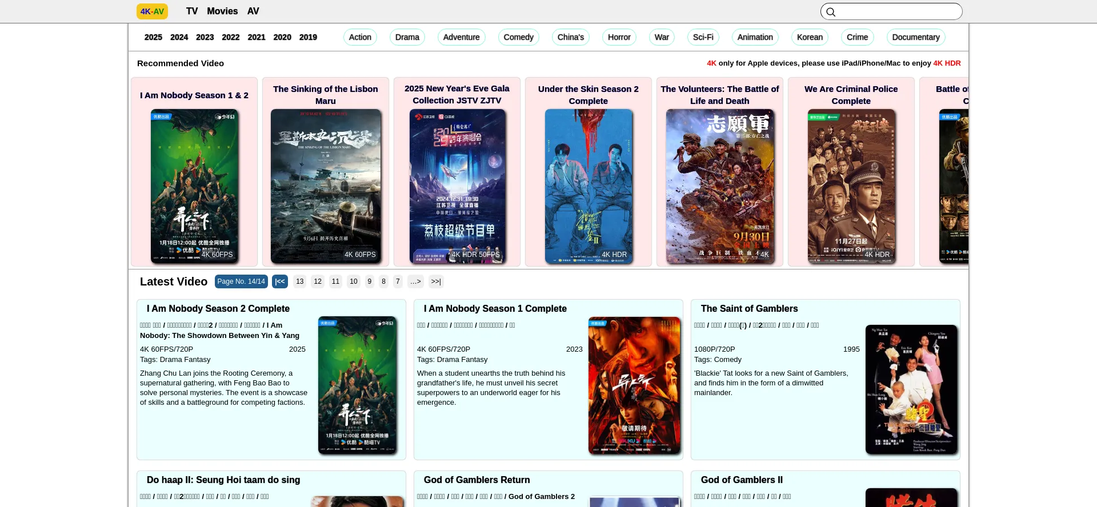Image resolution: width=1097 pixels, height=507 pixels.
Task: Select the Documentary genre tag
Action: click(x=915, y=37)
